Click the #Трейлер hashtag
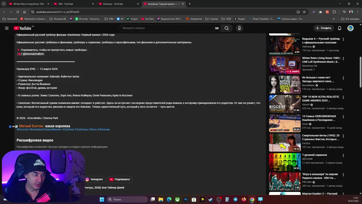The width and height of the screenshot is (362, 204). pyautogui.click(x=68, y=129)
